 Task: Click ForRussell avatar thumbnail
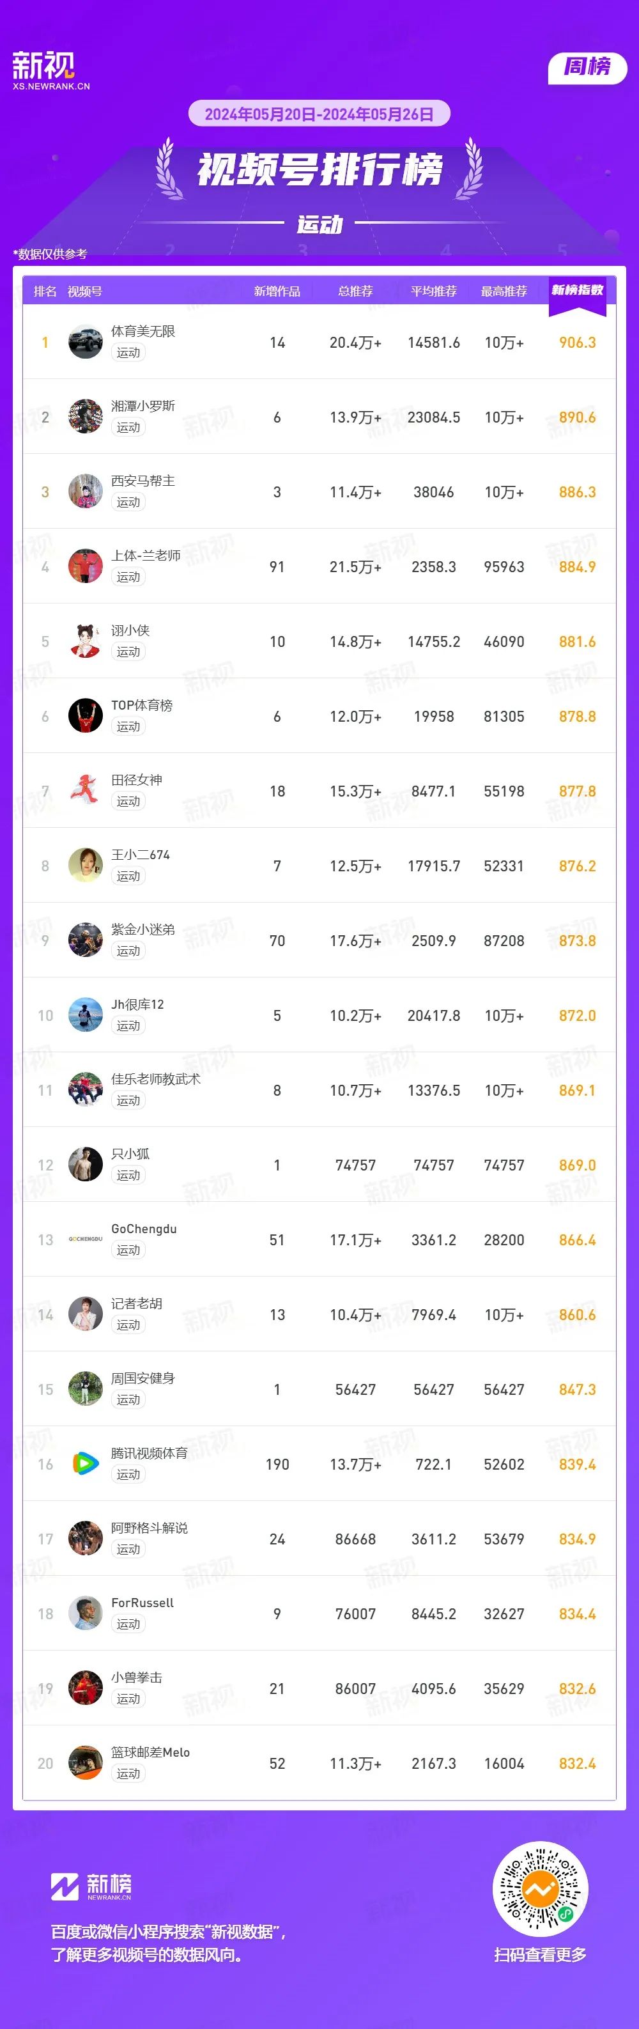(x=86, y=1614)
